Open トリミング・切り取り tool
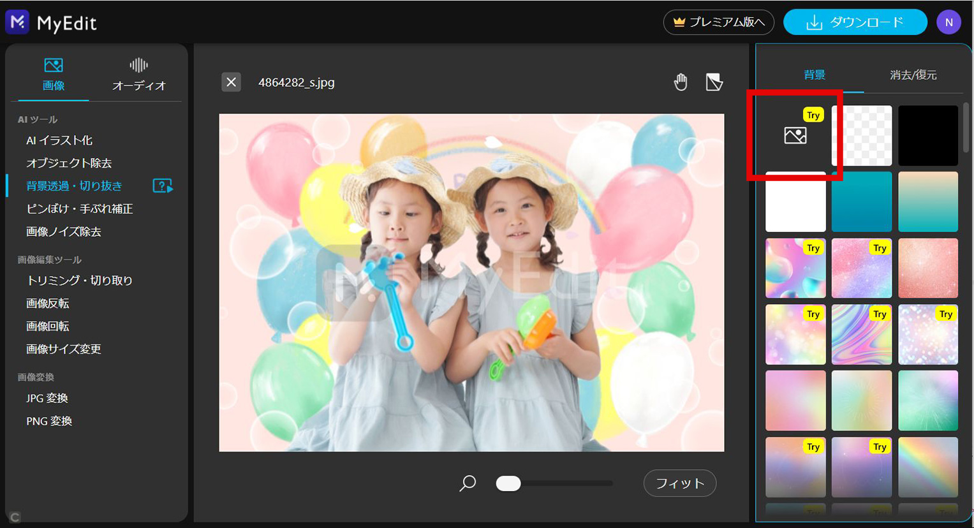974x528 pixels. [79, 281]
